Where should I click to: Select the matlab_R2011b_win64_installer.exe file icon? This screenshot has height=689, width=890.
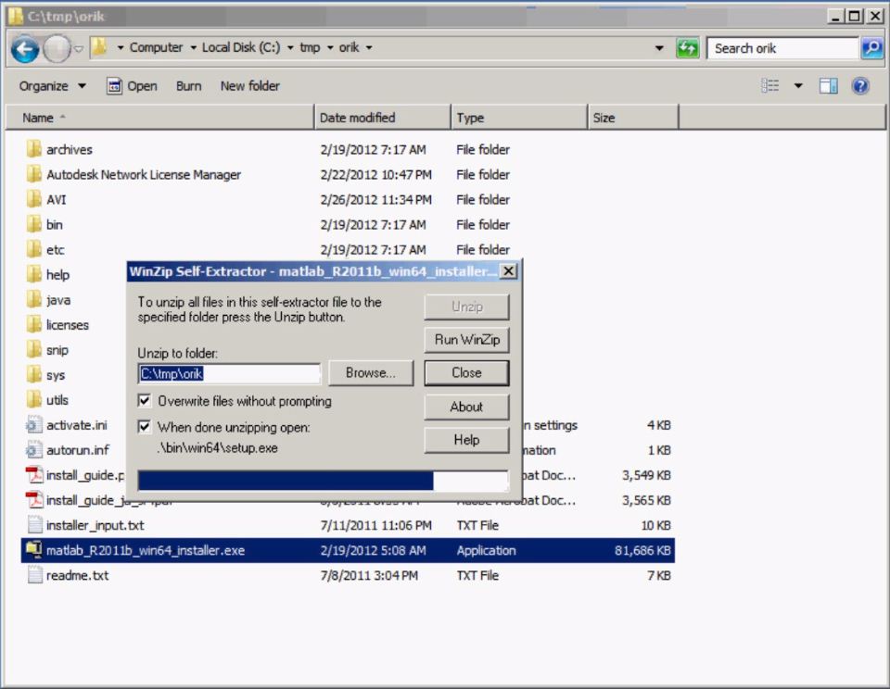tap(34, 550)
